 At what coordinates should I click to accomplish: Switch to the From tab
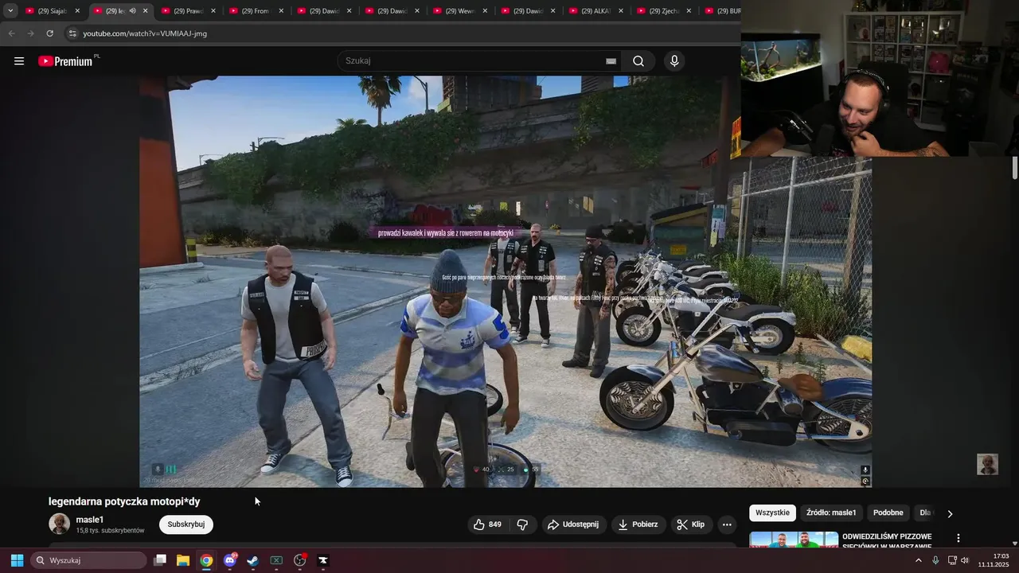255,11
